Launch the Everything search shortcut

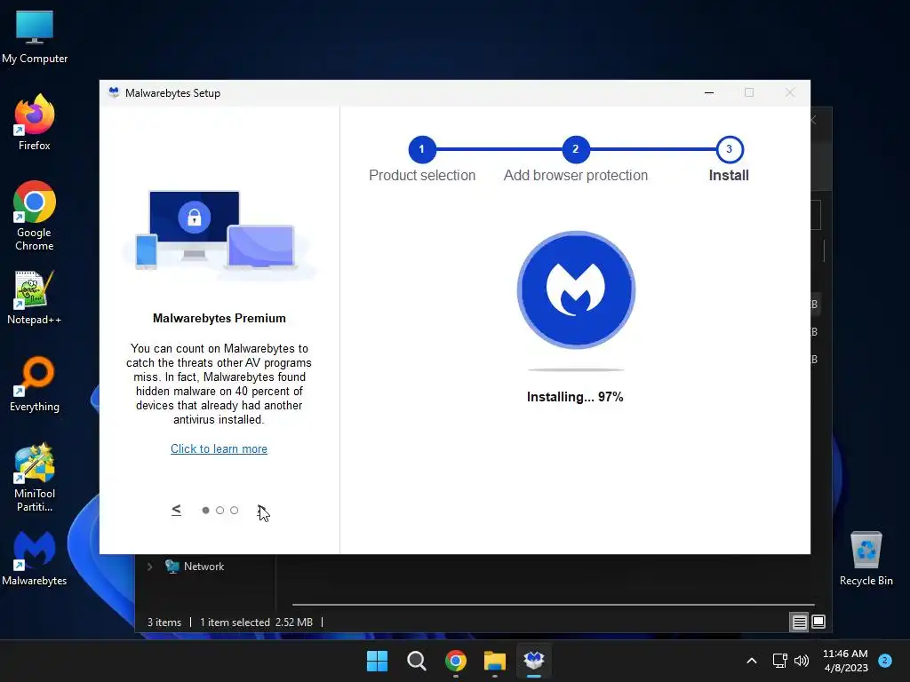[35, 384]
